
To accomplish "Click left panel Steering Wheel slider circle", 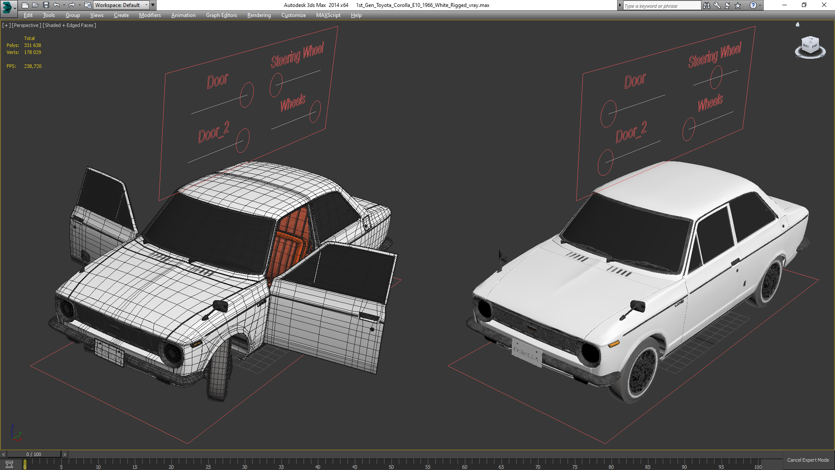I will (x=276, y=85).
